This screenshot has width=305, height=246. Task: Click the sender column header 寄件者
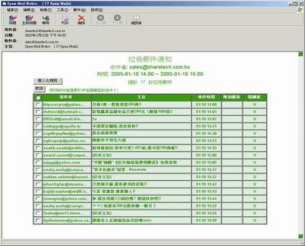click(66, 97)
